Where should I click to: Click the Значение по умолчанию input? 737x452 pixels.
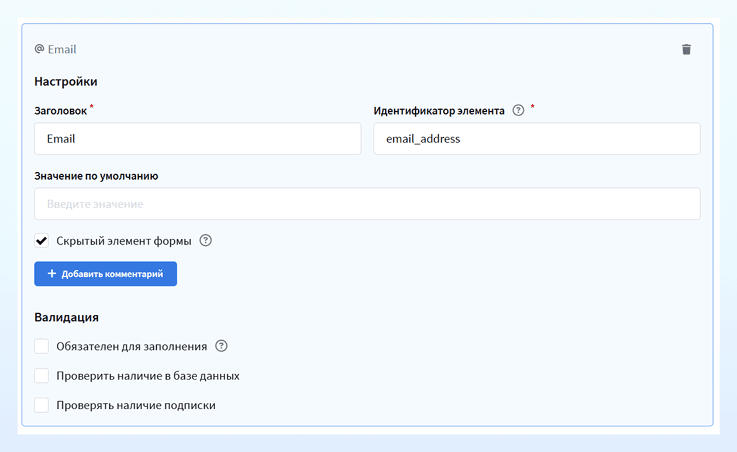[367, 204]
